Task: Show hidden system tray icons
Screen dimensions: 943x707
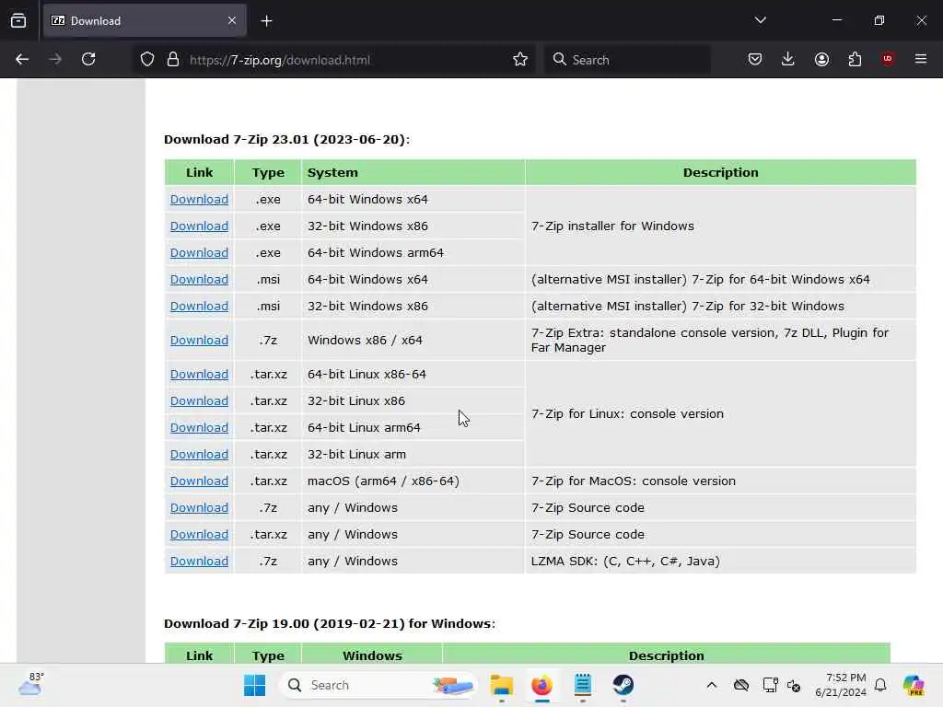Action: (712, 685)
